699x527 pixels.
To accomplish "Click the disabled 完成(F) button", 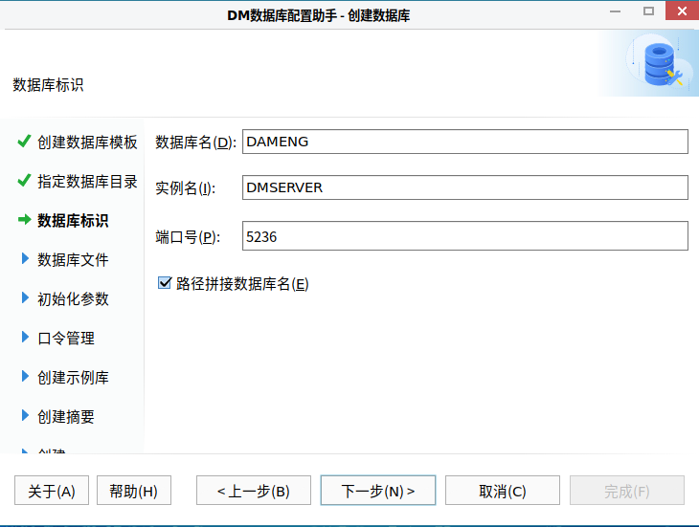I will [x=627, y=491].
